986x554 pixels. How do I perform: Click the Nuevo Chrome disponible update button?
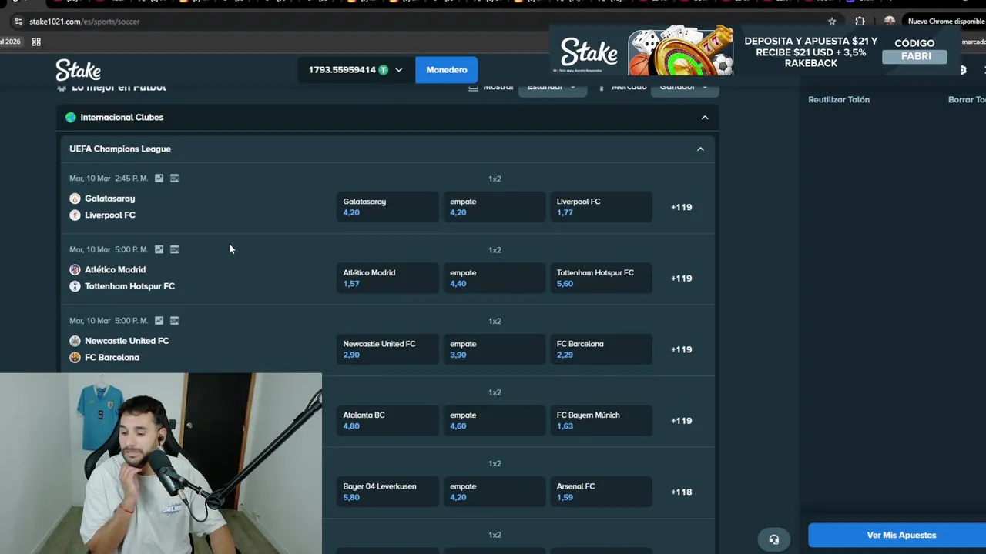point(945,22)
